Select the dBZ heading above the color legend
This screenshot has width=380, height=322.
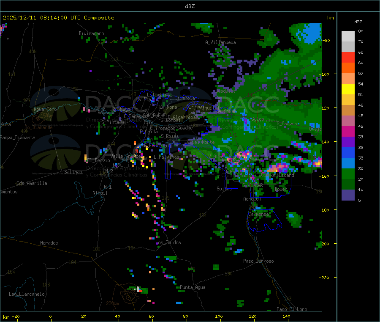[x=358, y=22]
